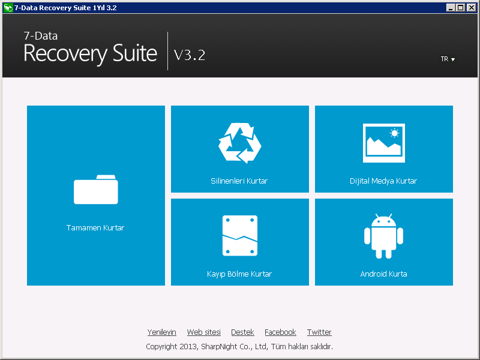Close the 7-Data Recovery Suite window
The image size is (480, 360).
pos(472,8)
